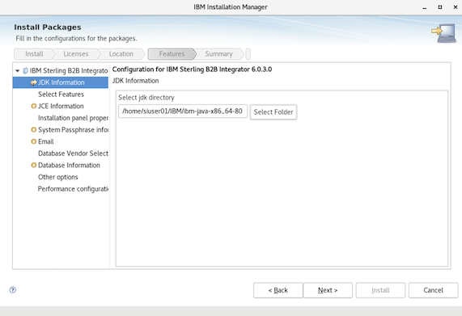Click the Cancel button
This screenshot has height=316, width=462.
click(x=433, y=290)
